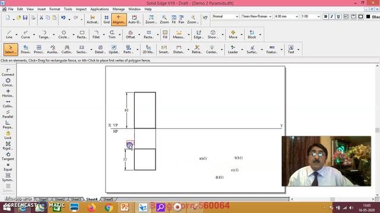Image resolution: width=380 pixels, height=213 pixels.
Task: Apply the Equal relationship
Action: click(x=8, y=167)
